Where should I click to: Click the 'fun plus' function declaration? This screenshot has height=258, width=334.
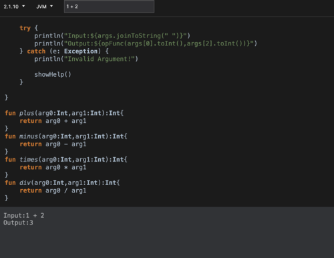pyautogui.click(x=64, y=113)
